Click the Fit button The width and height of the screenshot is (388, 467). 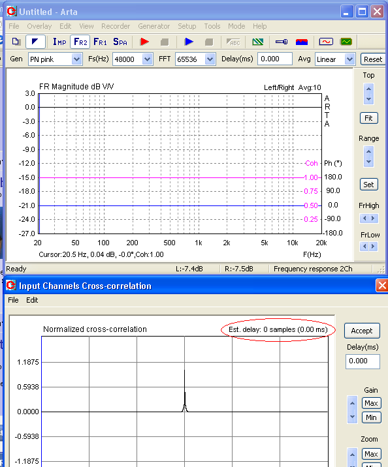pyautogui.click(x=368, y=118)
